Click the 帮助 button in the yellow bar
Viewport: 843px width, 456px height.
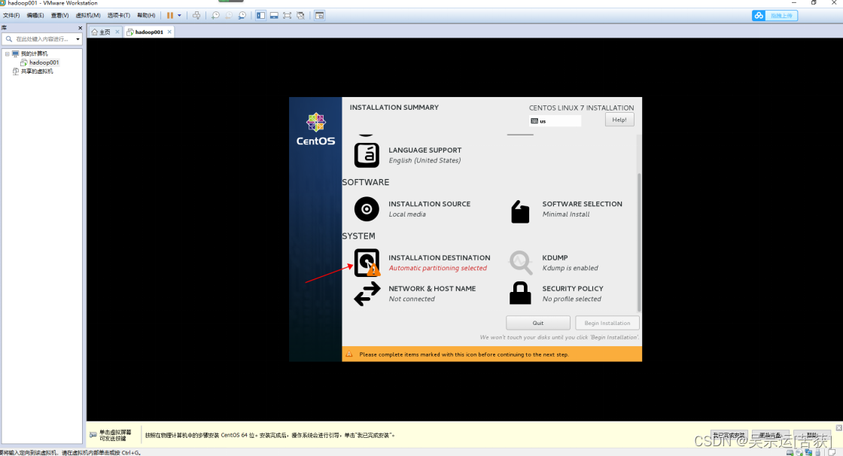coord(812,435)
